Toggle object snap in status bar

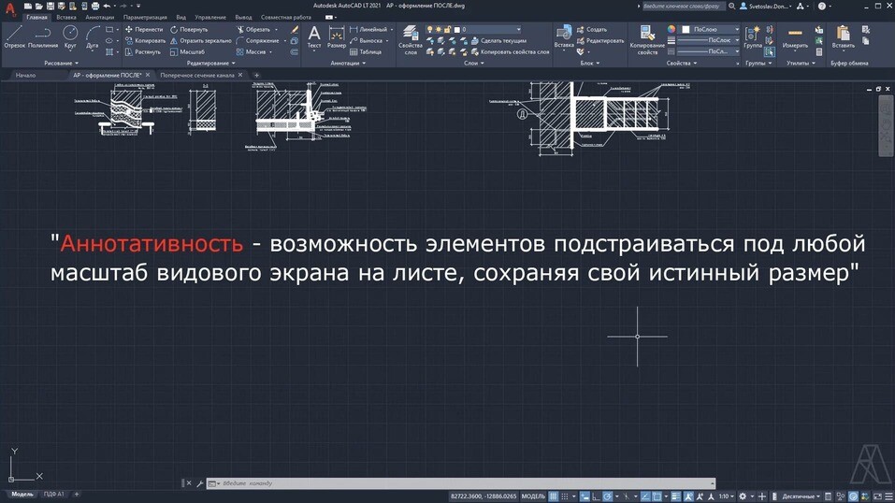pos(657,496)
